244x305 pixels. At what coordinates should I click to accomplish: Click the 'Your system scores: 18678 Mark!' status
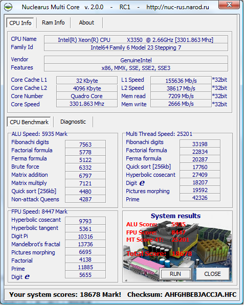(65, 294)
